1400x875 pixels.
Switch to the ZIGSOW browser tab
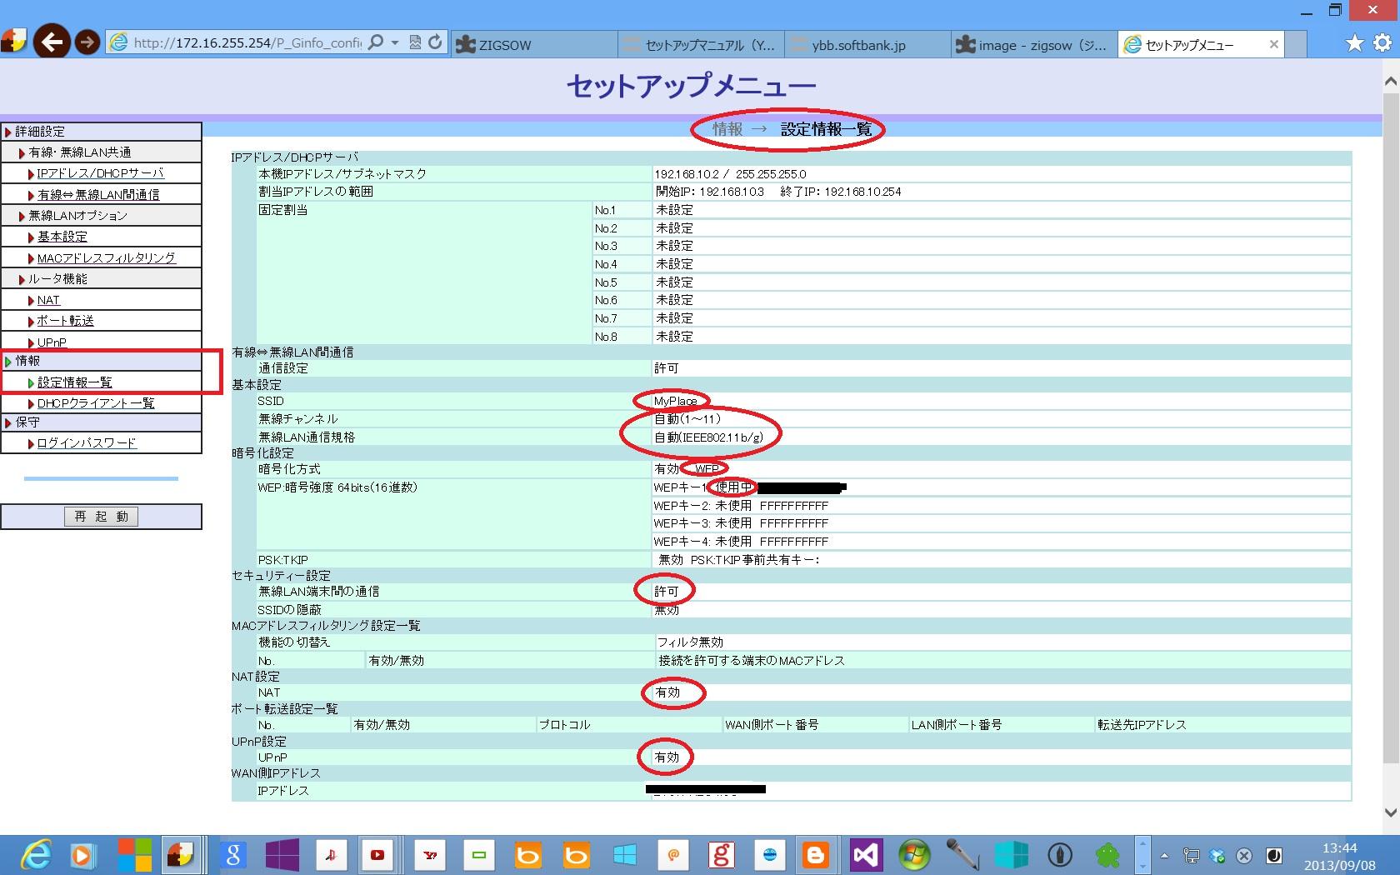(533, 45)
